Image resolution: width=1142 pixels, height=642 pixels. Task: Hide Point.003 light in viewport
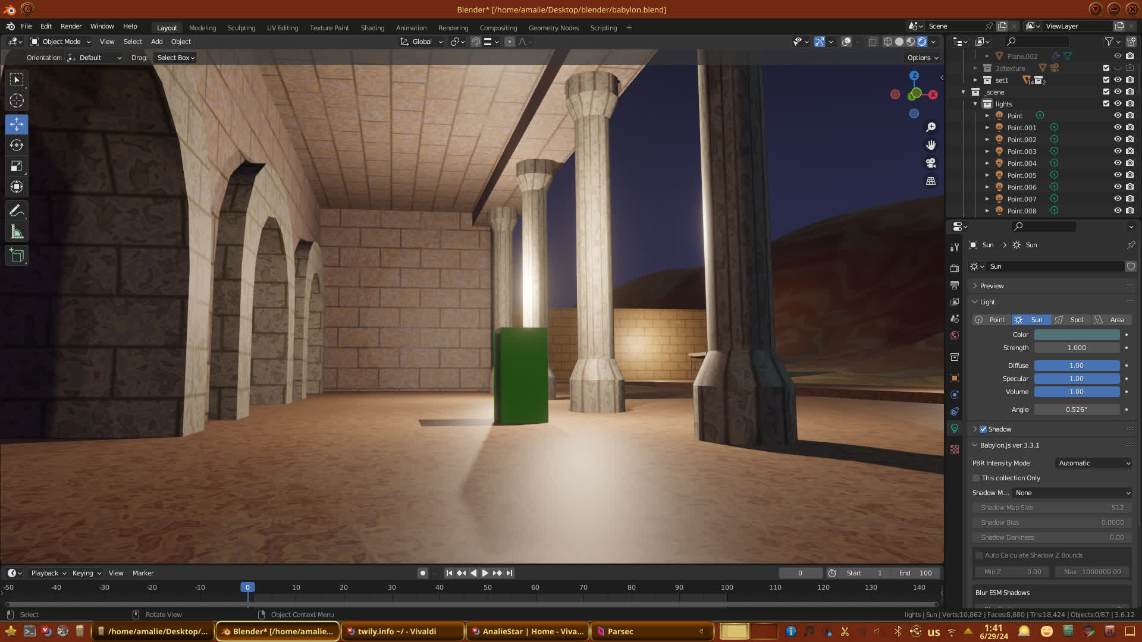click(x=1118, y=152)
